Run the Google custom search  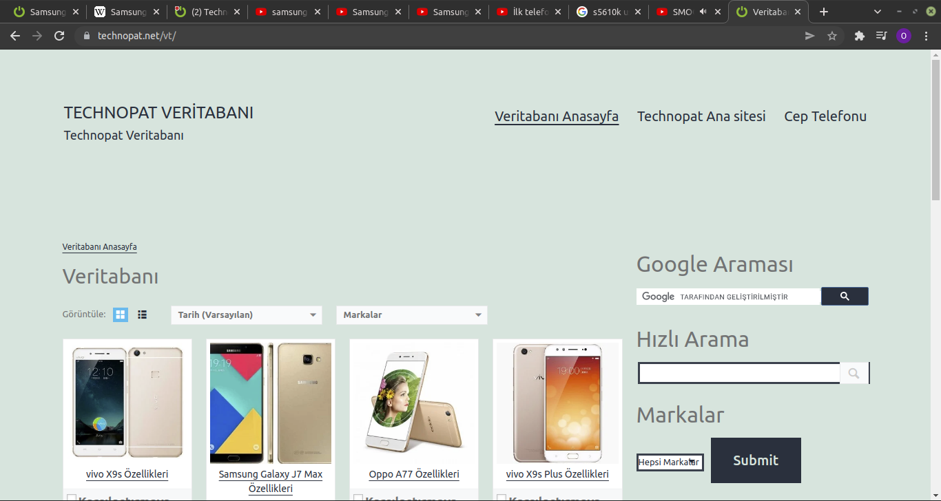[x=845, y=297]
